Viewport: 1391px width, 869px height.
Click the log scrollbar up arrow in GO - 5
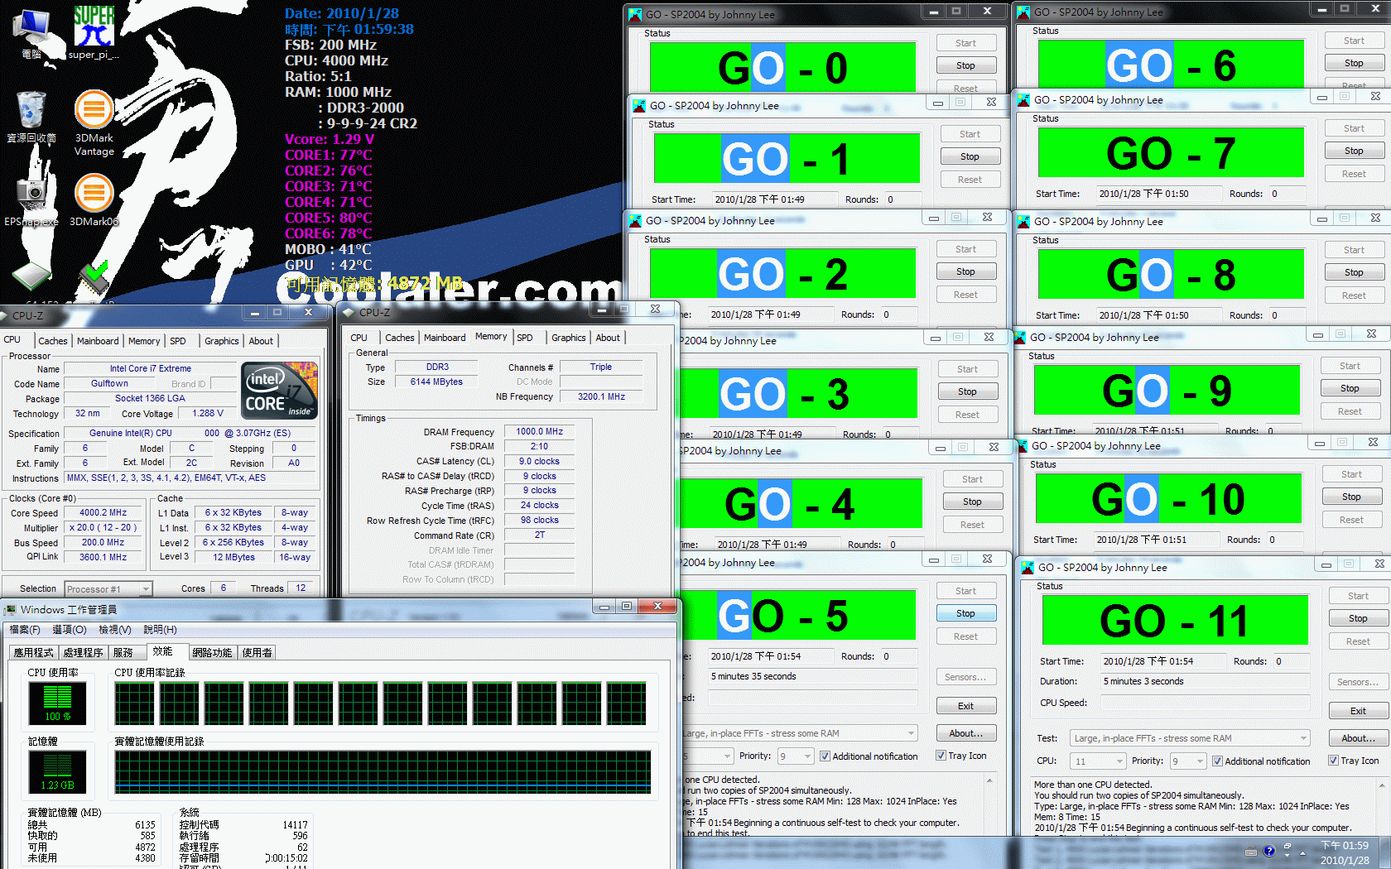click(x=989, y=780)
